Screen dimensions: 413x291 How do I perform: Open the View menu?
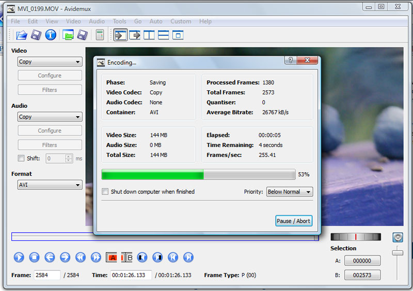coord(52,21)
